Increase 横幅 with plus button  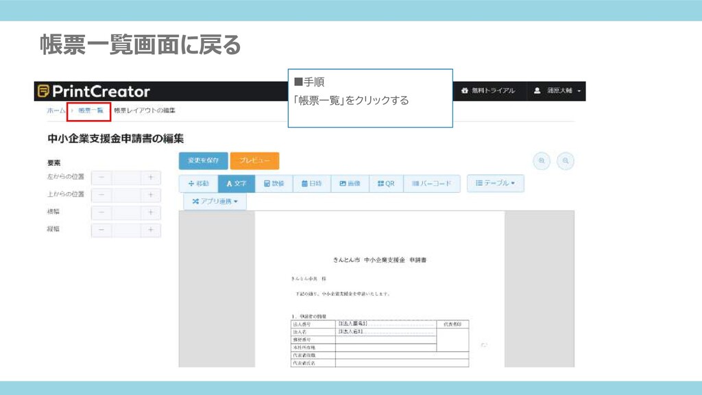tap(151, 213)
